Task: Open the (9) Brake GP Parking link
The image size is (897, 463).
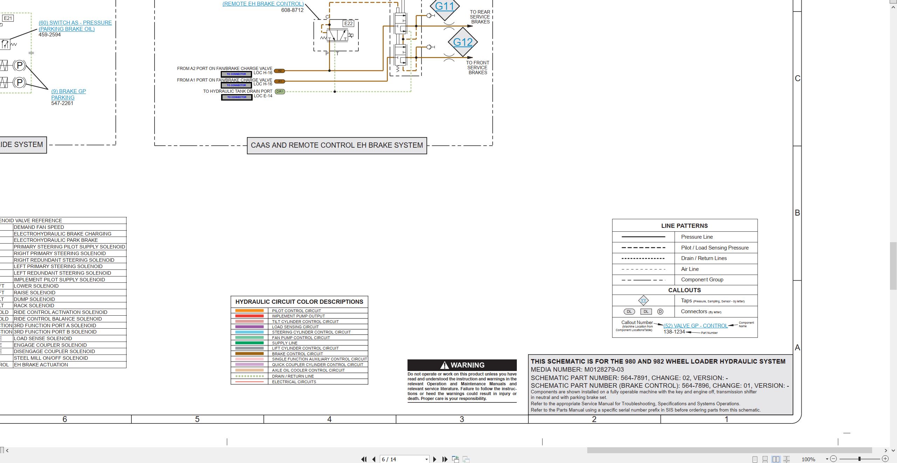Action: tap(68, 94)
